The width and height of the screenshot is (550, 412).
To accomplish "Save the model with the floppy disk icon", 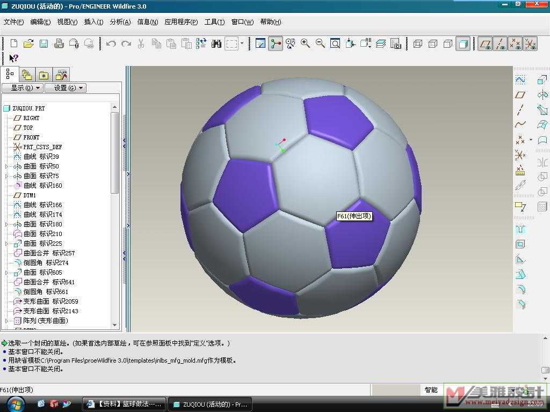I will click(x=44, y=44).
